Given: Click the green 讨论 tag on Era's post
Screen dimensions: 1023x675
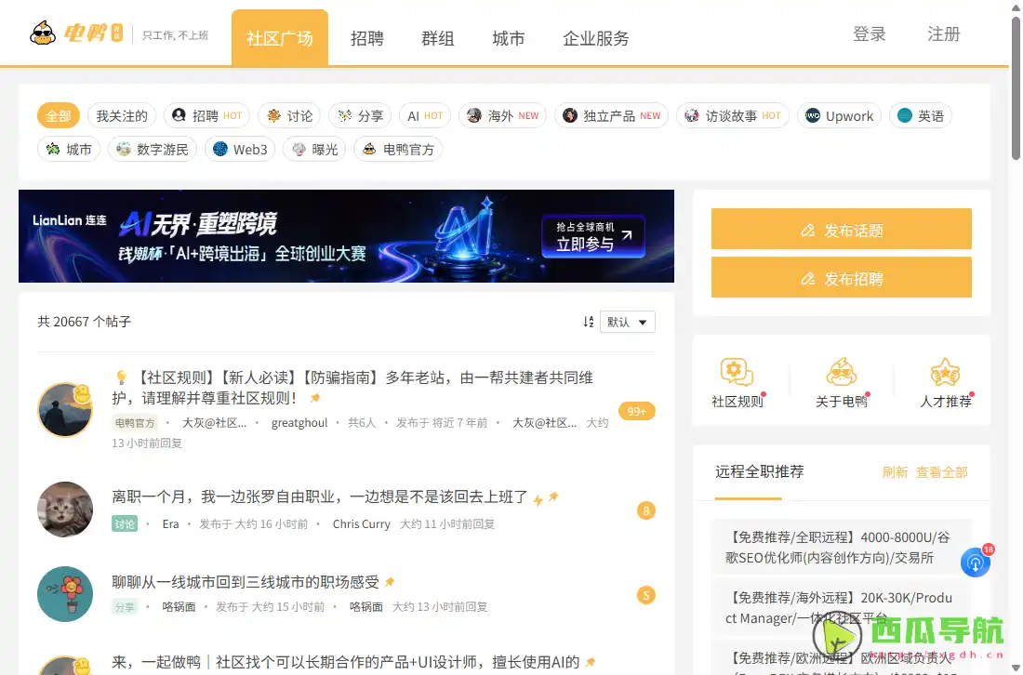Looking at the screenshot, I should pyautogui.click(x=125, y=523).
